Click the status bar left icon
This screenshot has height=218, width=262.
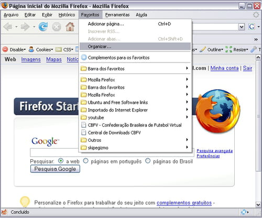pyautogui.click(x=4, y=212)
